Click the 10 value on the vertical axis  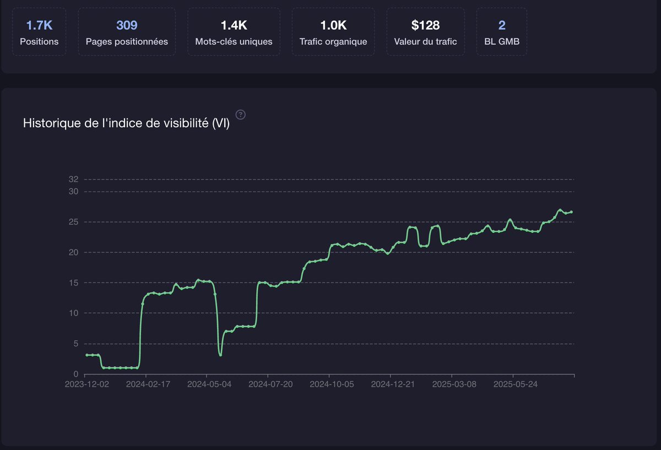coord(74,313)
